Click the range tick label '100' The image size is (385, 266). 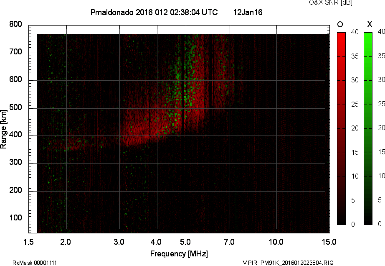point(15,217)
